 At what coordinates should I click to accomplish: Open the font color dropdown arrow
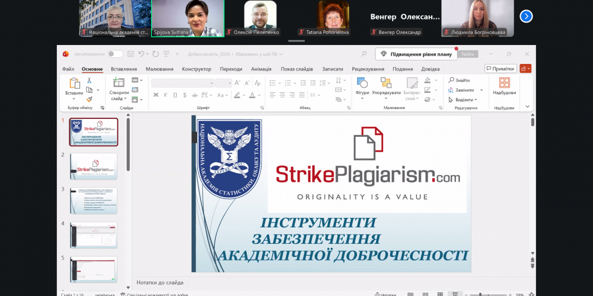point(259,95)
